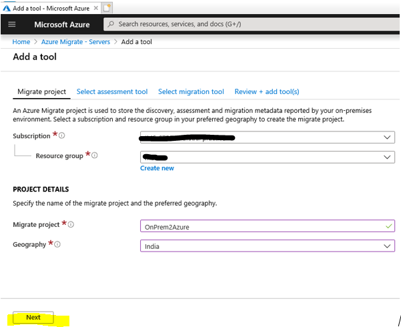Click the Add a tool page heading
This screenshot has height=327, width=401.
coord(35,57)
